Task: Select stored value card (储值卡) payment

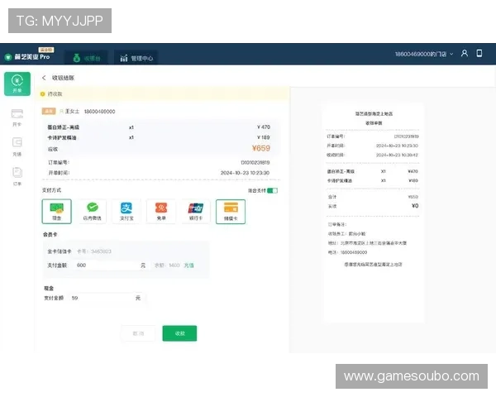Action: [231, 212]
